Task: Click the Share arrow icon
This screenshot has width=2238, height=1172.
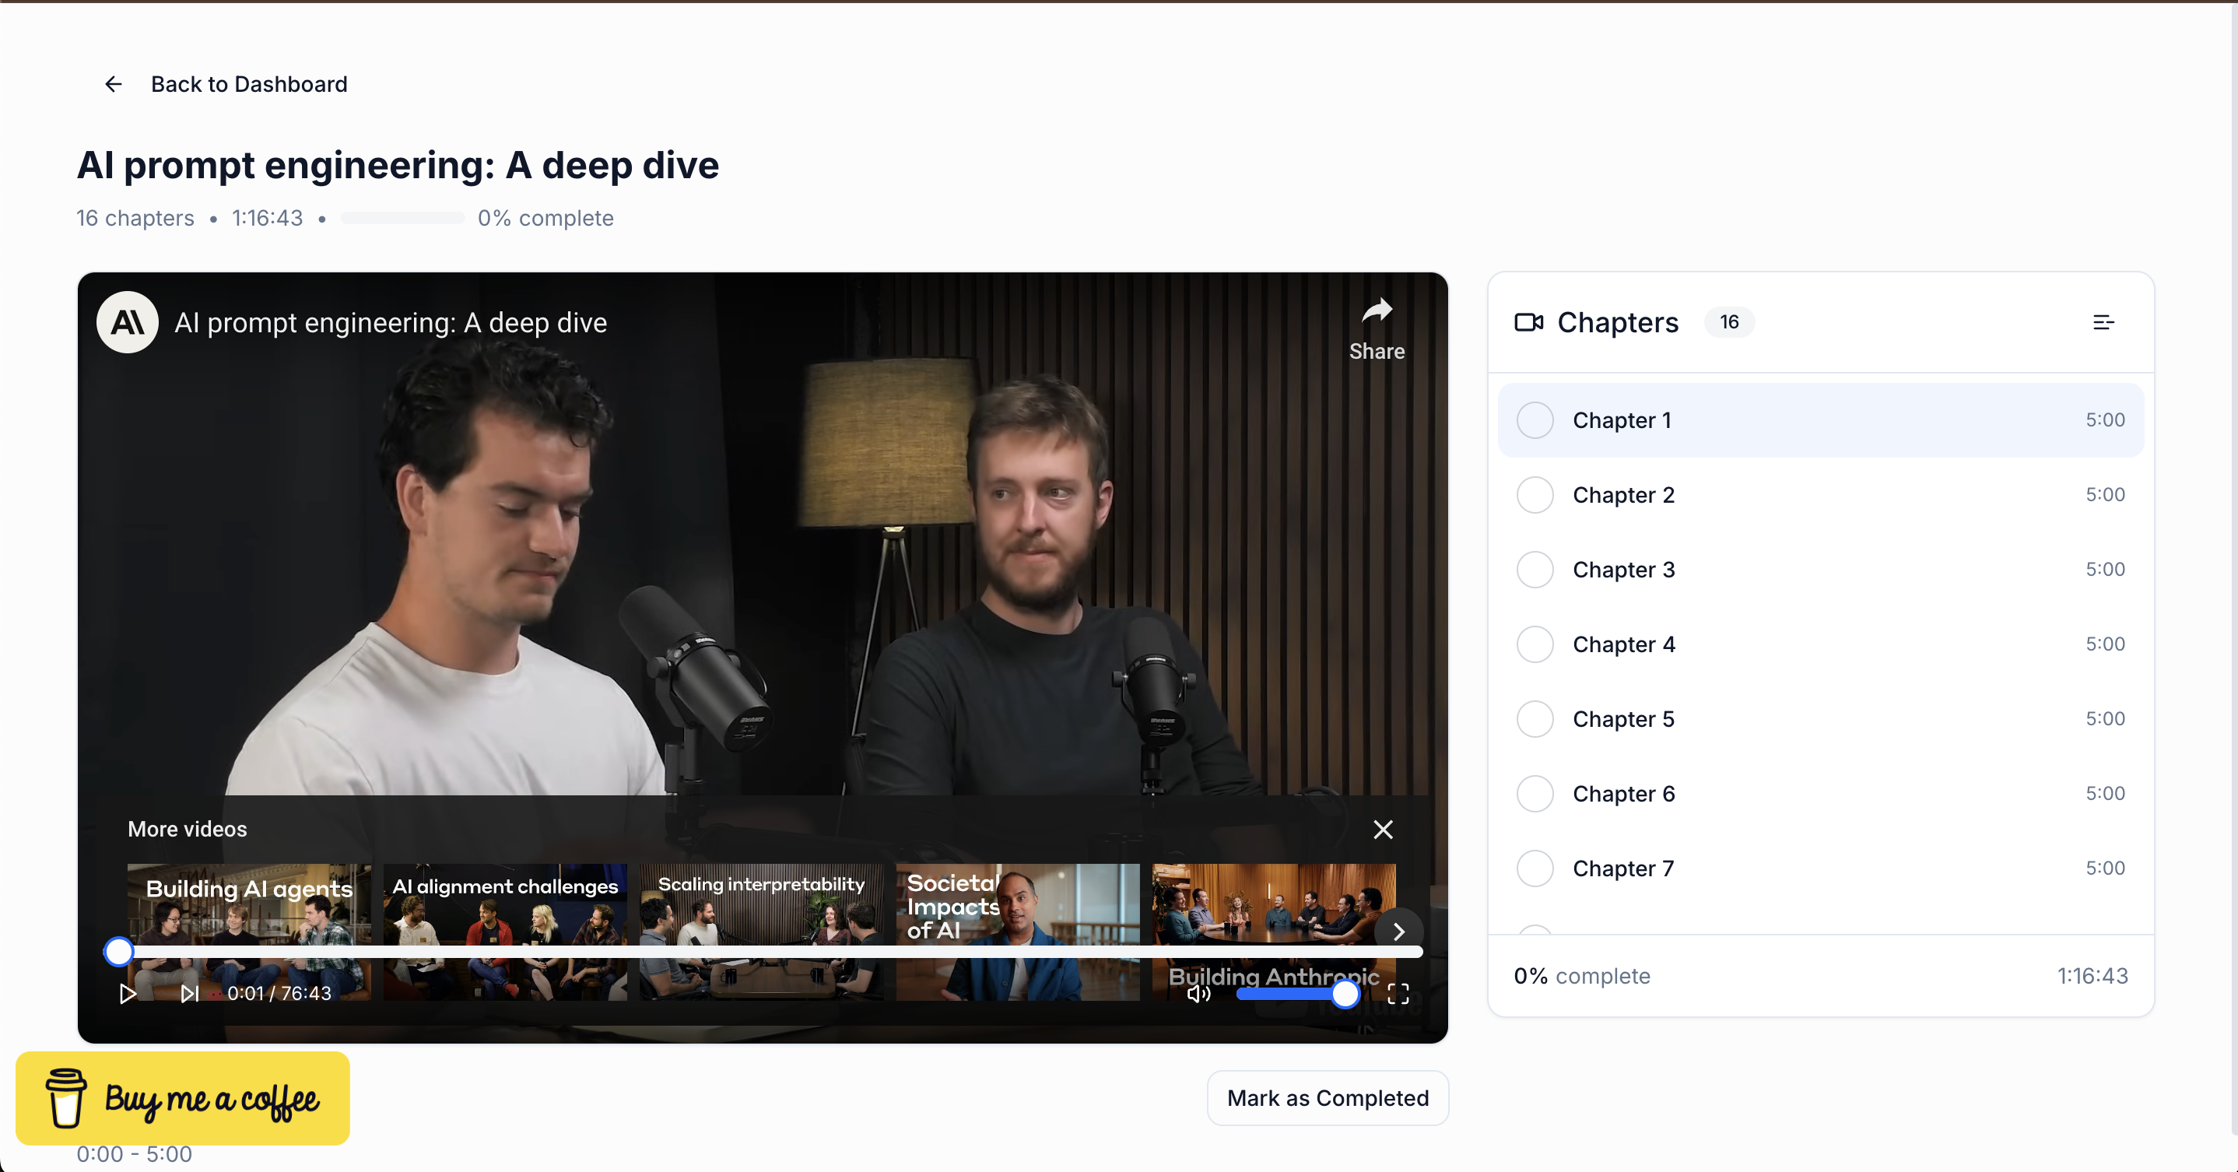Action: pyautogui.click(x=1376, y=311)
